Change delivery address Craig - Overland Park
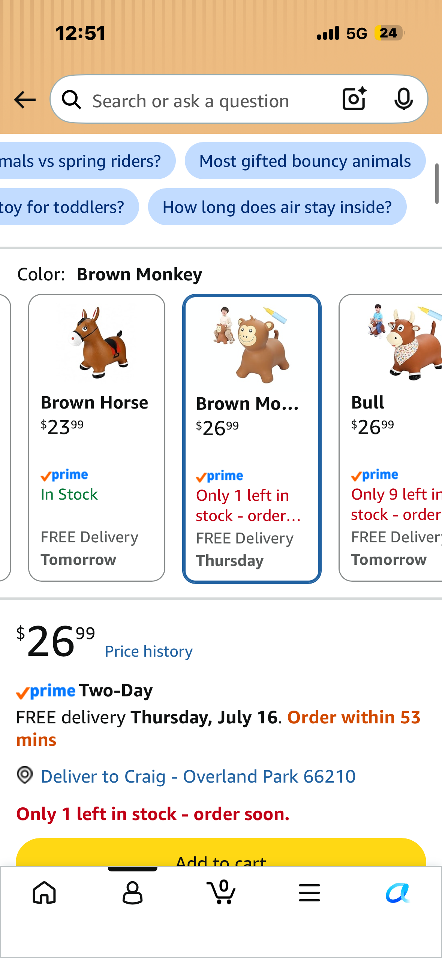The height and width of the screenshot is (958, 442). tap(198, 776)
